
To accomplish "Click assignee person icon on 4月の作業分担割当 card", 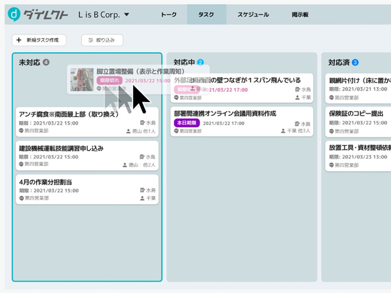I will click(x=142, y=198).
